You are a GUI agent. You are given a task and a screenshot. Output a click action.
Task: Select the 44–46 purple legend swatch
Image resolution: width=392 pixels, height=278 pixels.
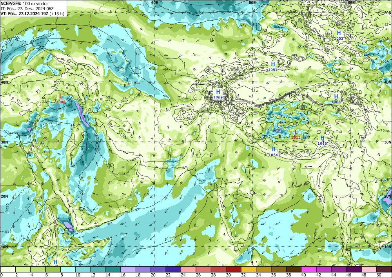339,269
